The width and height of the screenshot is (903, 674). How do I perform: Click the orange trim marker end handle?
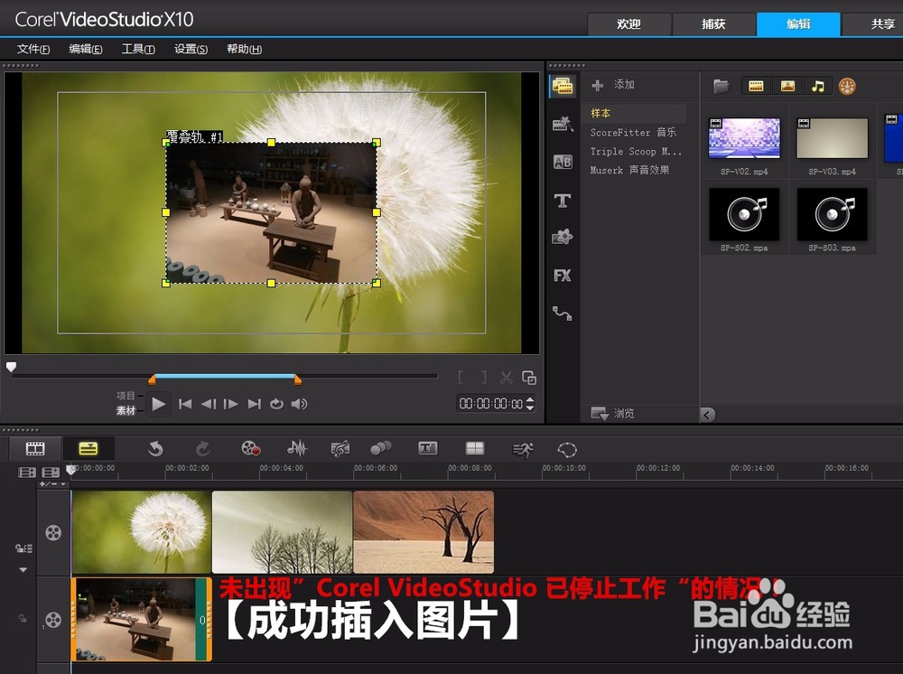coord(298,379)
